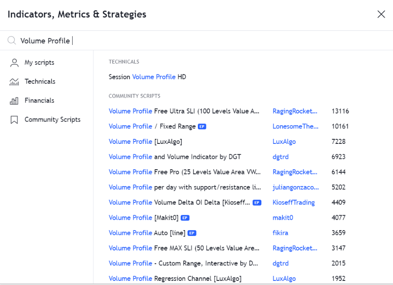393x285 pixels.
Task: Select Volume Profile Free Ultra SLI script
Action: [184, 111]
